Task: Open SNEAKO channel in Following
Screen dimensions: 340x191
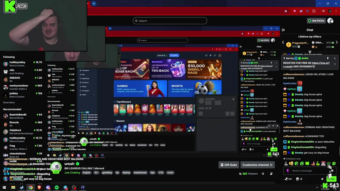Action: [23, 79]
